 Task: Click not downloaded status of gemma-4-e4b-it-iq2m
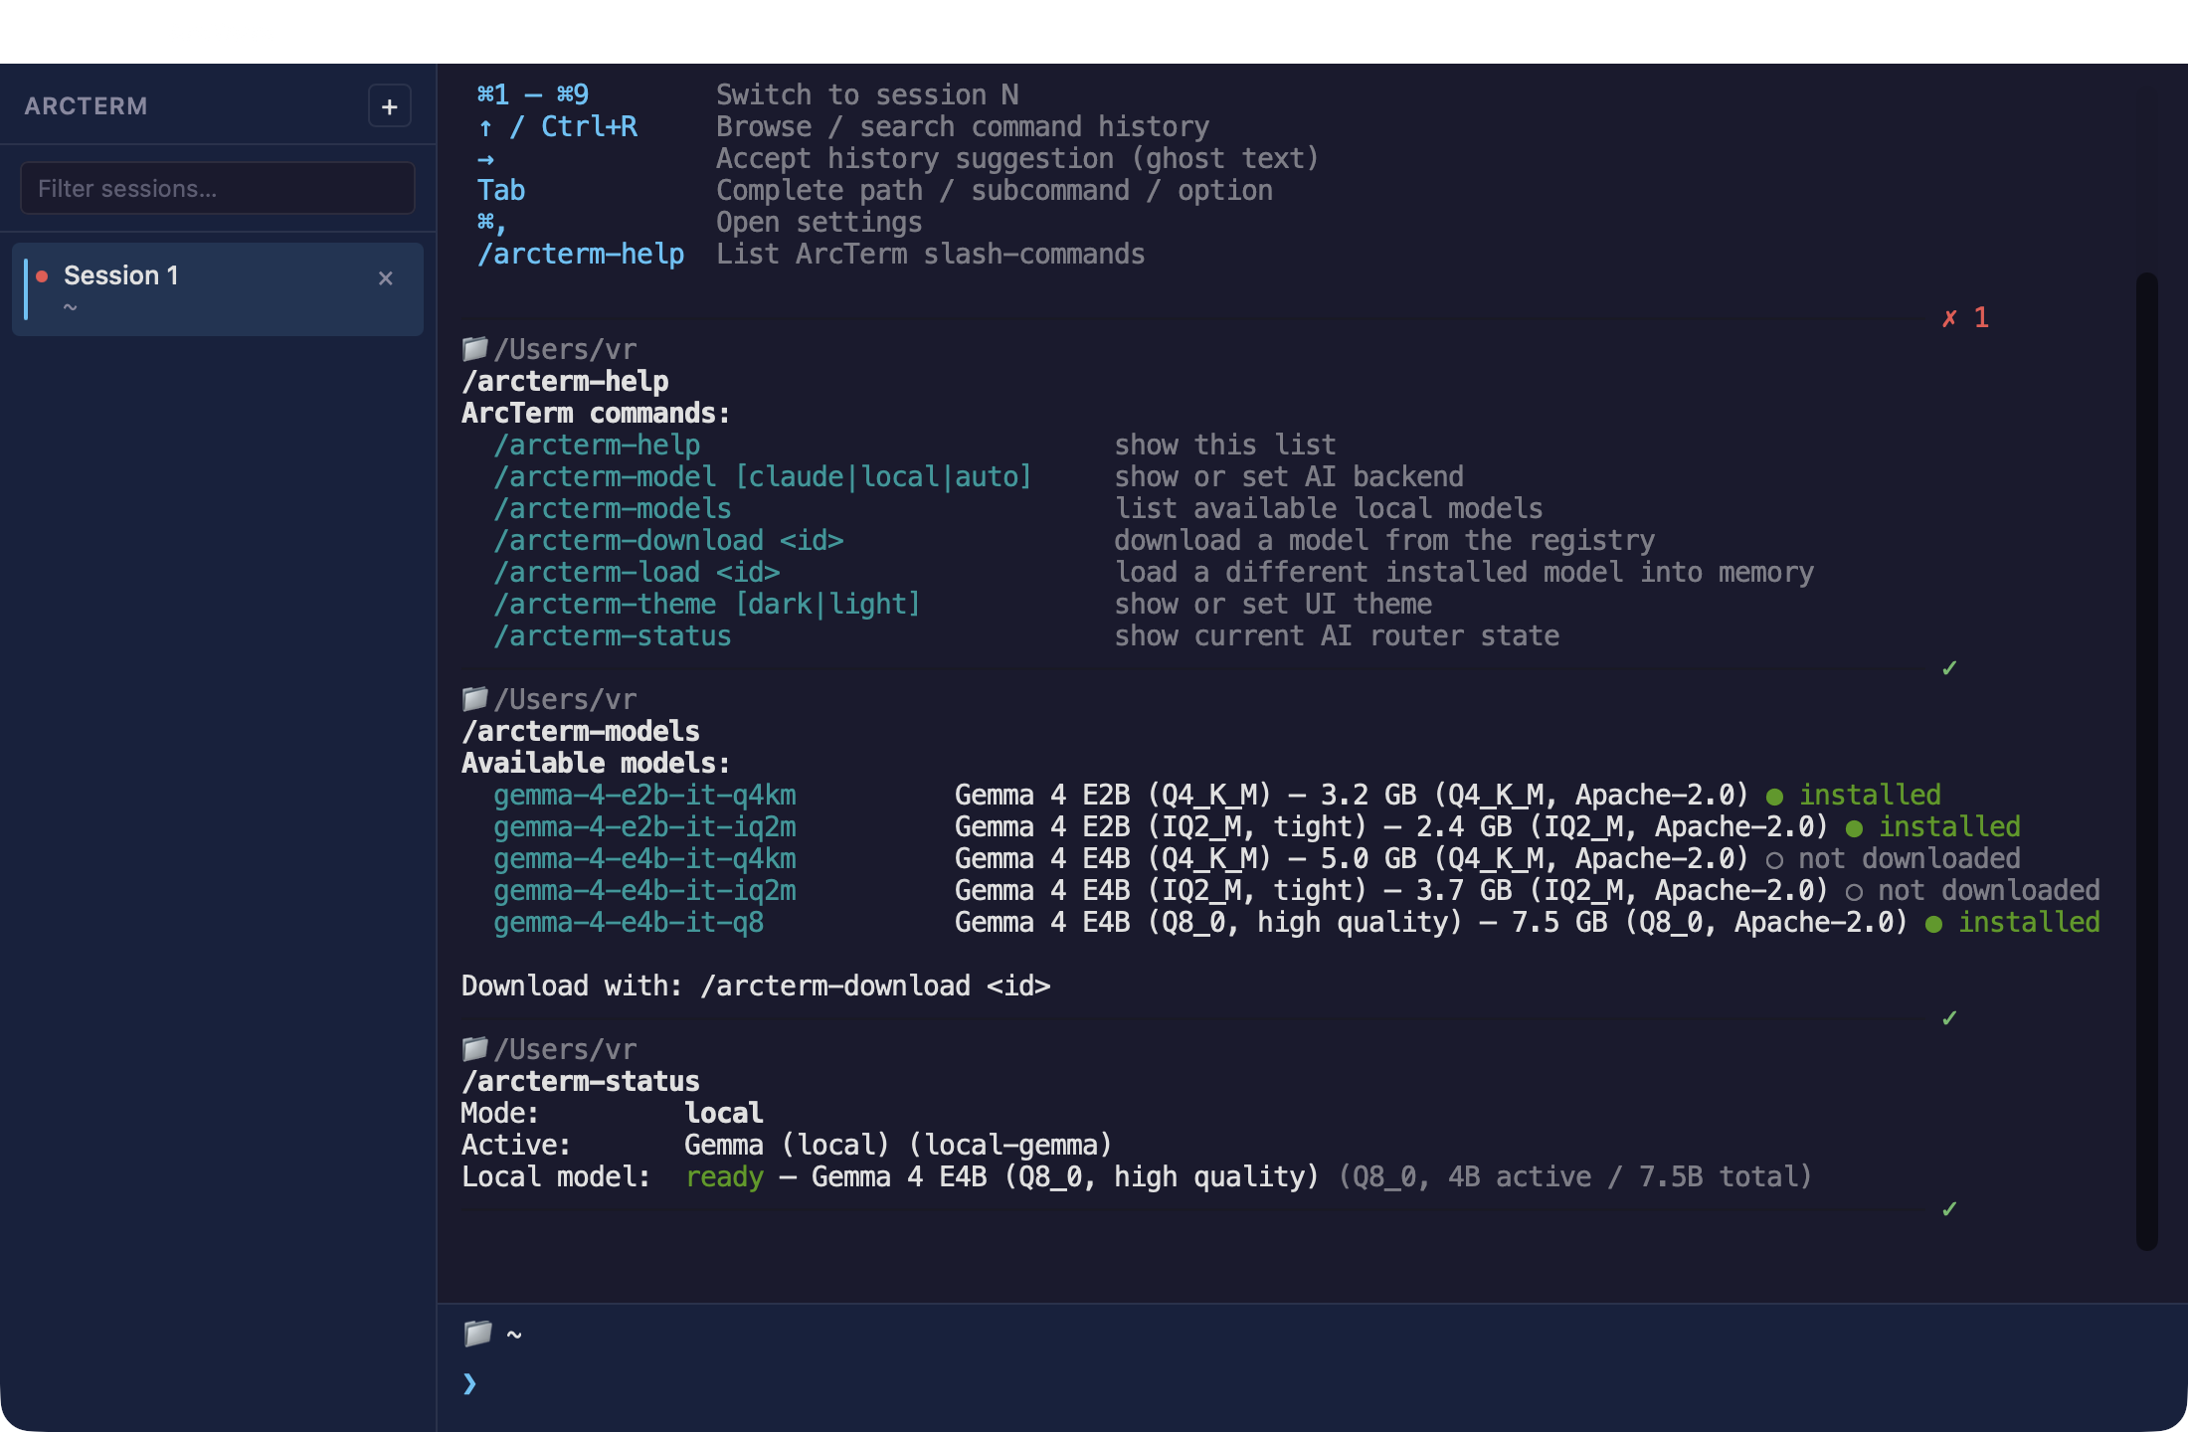pyautogui.click(x=1973, y=891)
